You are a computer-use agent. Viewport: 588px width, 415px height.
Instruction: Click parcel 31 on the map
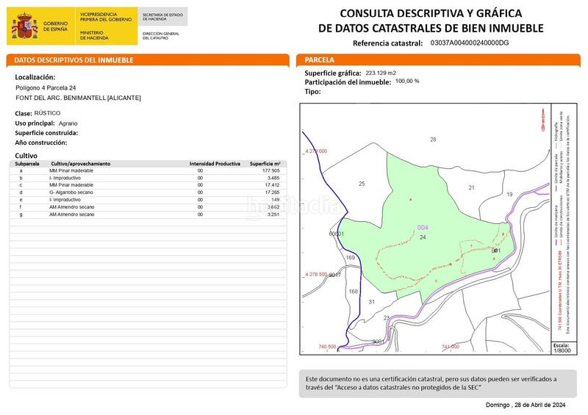pyautogui.click(x=372, y=302)
